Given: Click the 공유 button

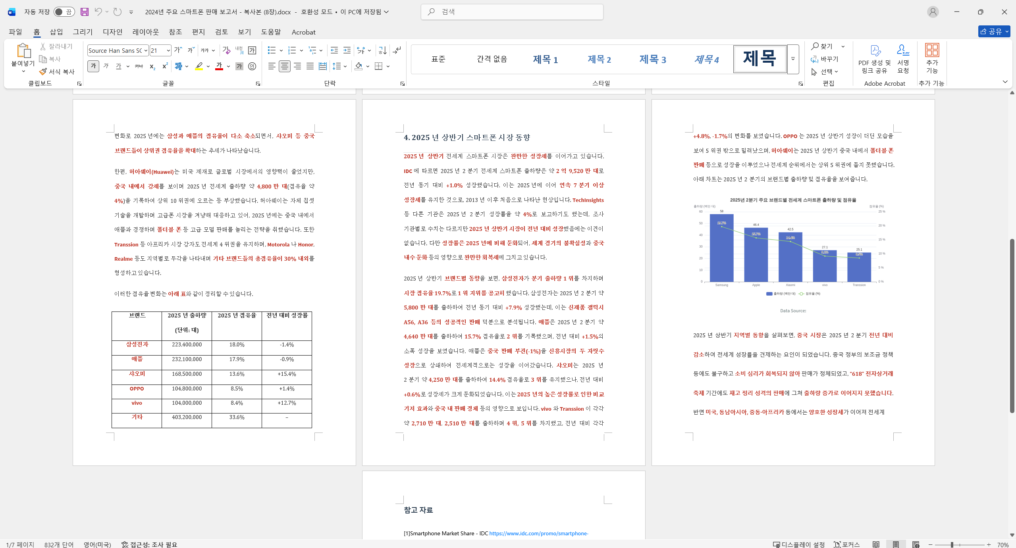Looking at the screenshot, I should (994, 31).
